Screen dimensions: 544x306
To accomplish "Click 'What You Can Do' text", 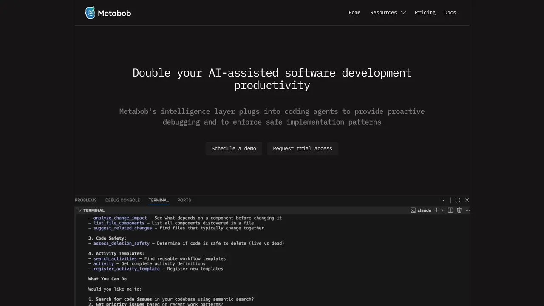I will click(107, 279).
